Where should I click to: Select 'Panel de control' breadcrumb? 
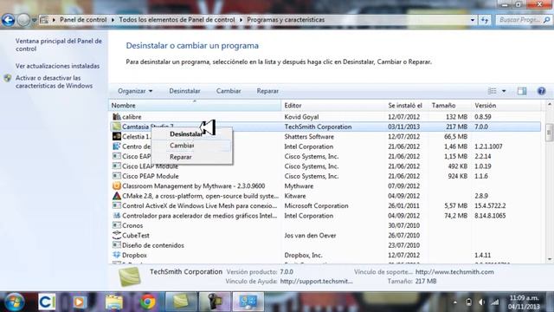[83, 20]
